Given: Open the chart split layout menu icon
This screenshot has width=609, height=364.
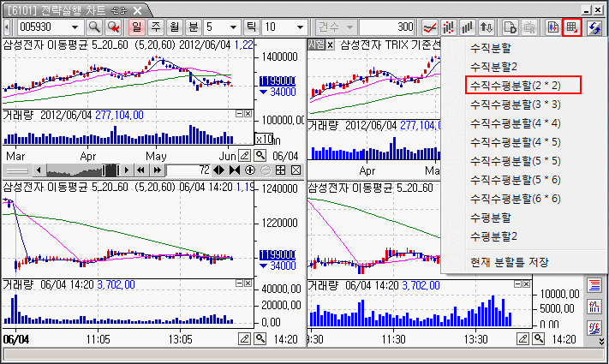Looking at the screenshot, I should [x=572, y=27].
